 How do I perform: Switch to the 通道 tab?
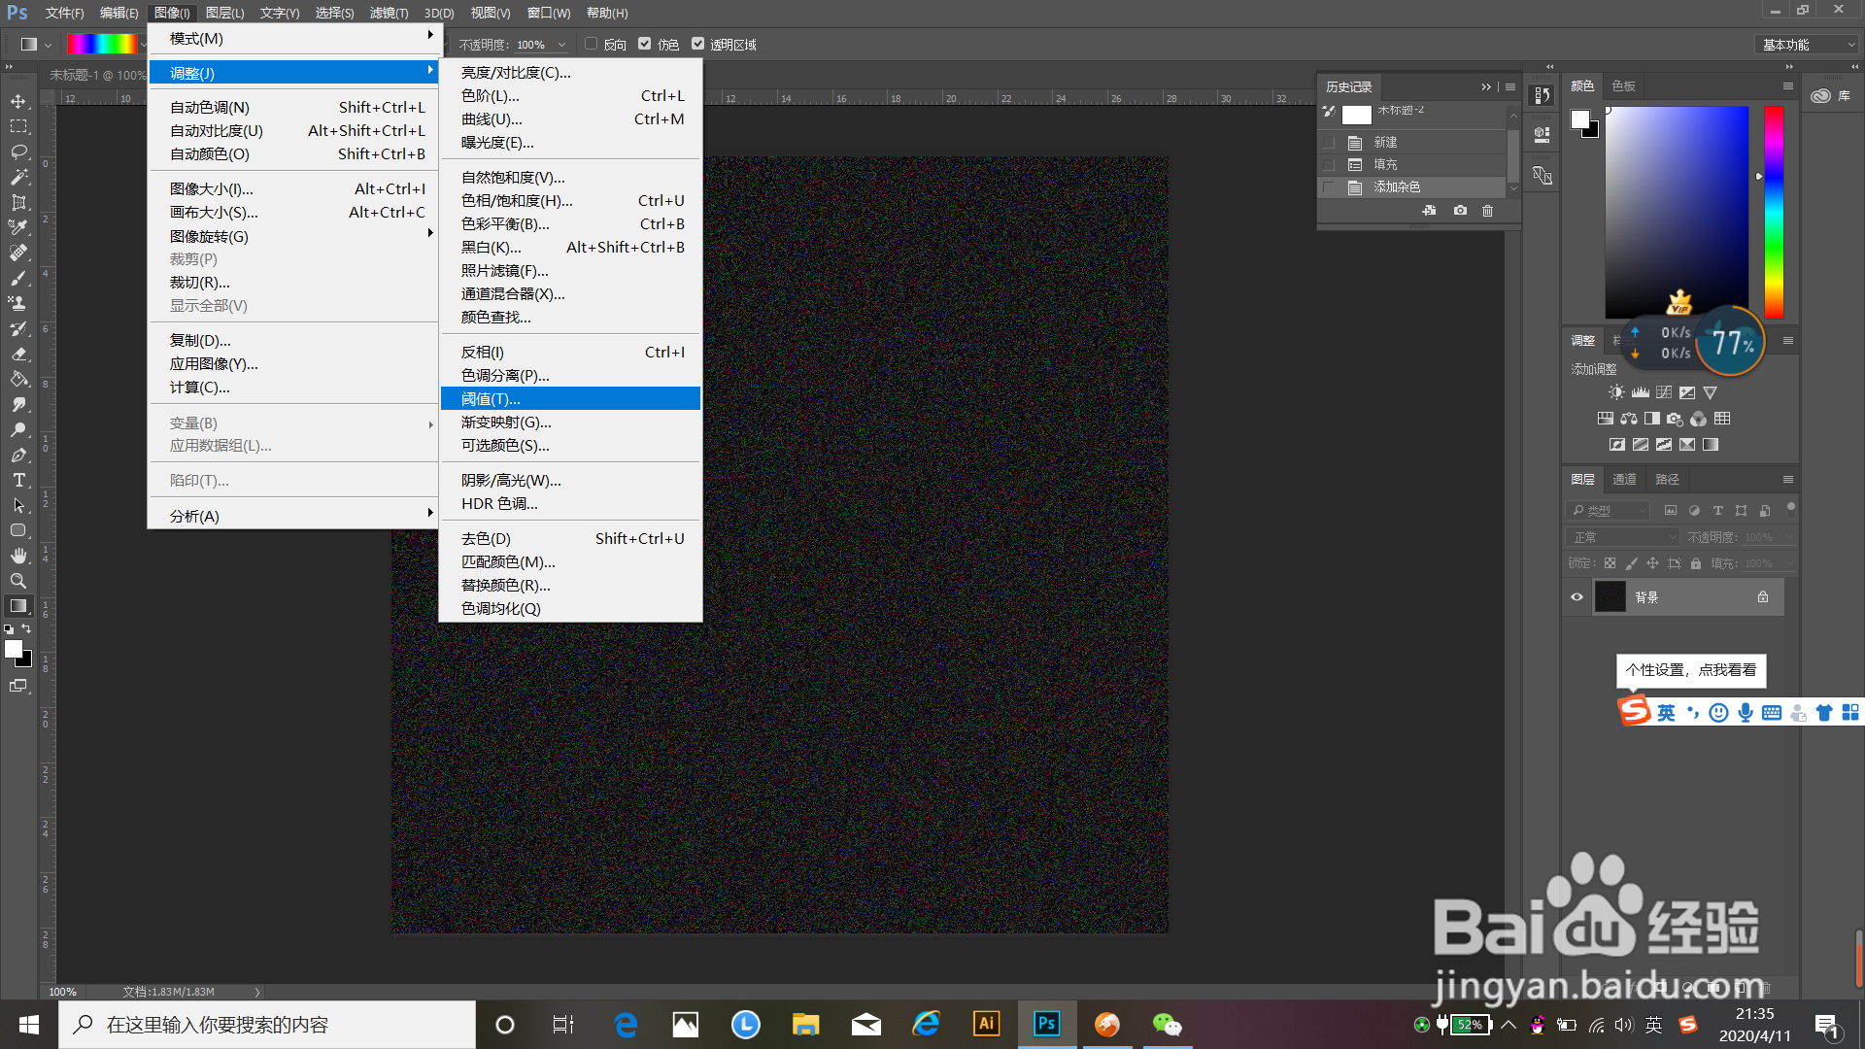1624,479
